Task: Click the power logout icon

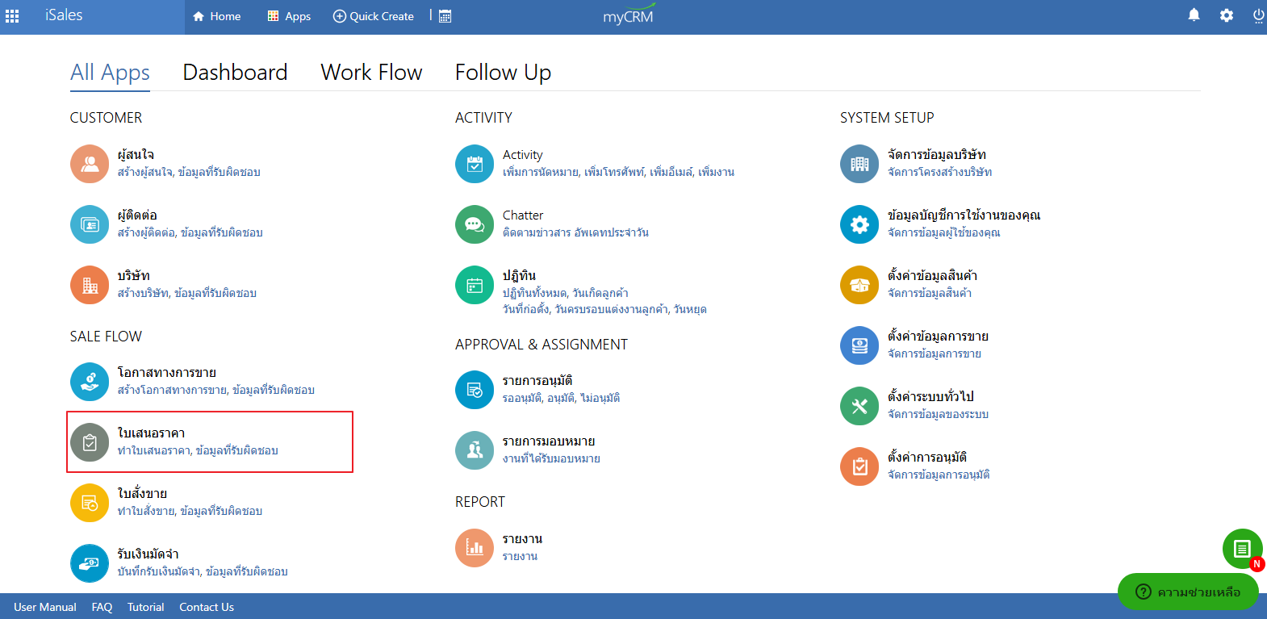Action: [x=1257, y=15]
